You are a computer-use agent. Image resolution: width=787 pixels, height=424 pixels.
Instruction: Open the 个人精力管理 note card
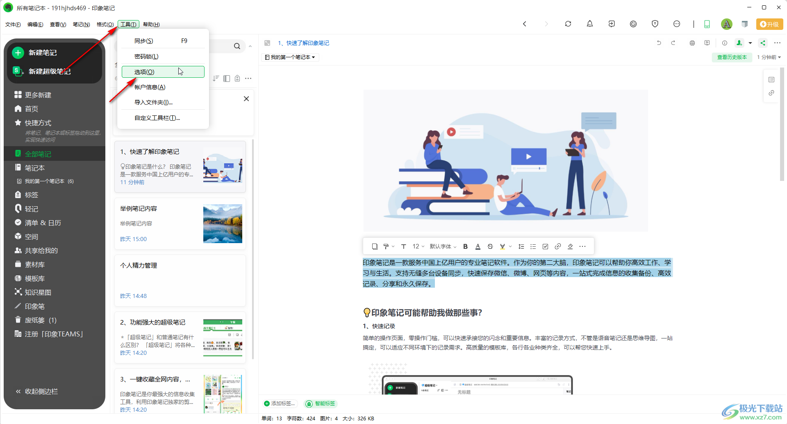180,281
